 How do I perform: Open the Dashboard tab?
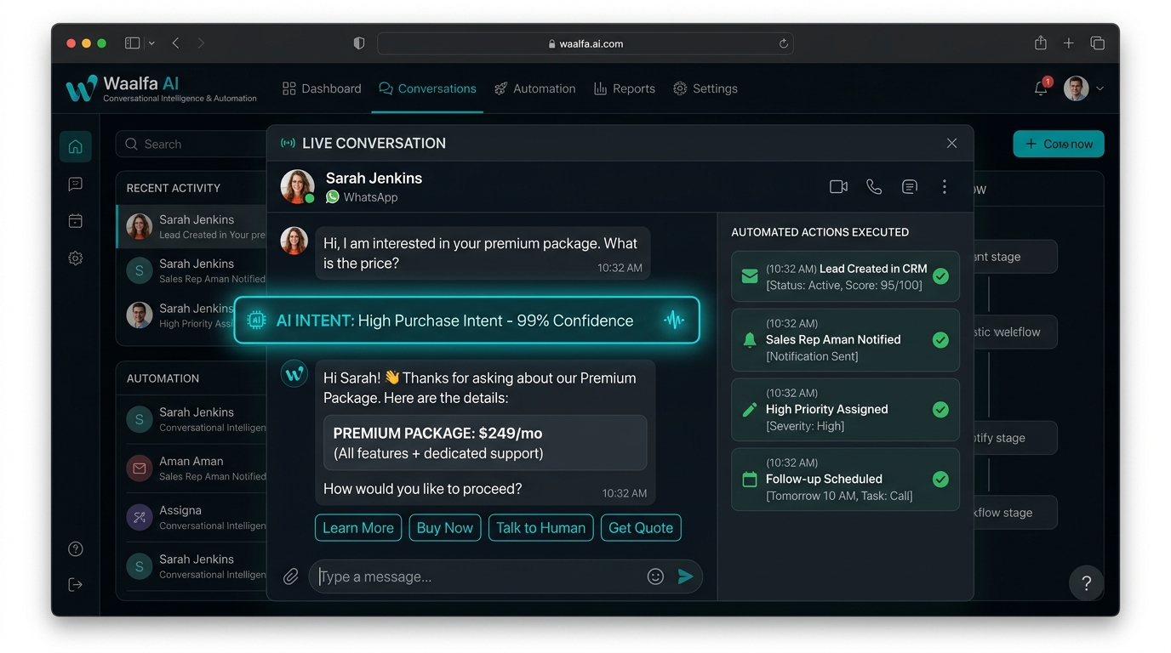322,88
